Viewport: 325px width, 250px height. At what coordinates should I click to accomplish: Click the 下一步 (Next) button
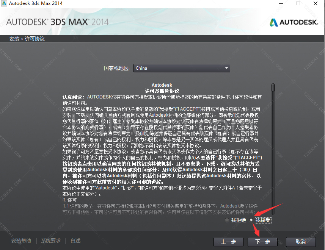pyautogui.click(x=262, y=242)
